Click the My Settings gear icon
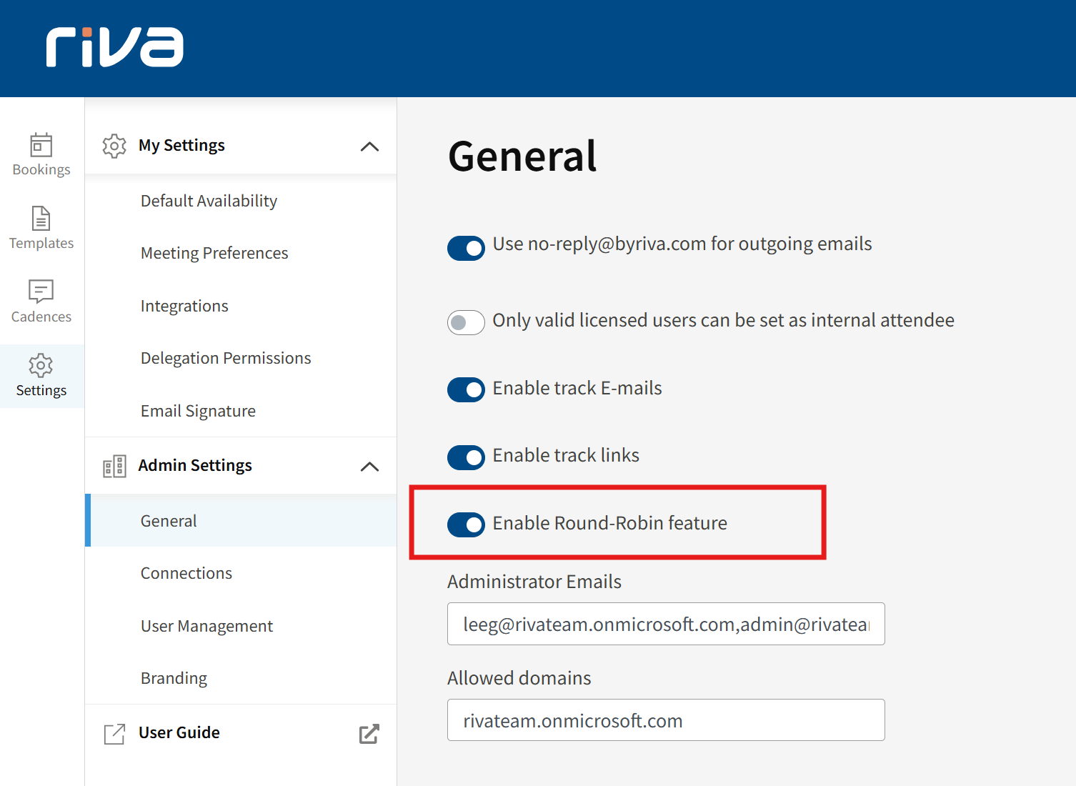The width and height of the screenshot is (1076, 786). (114, 146)
